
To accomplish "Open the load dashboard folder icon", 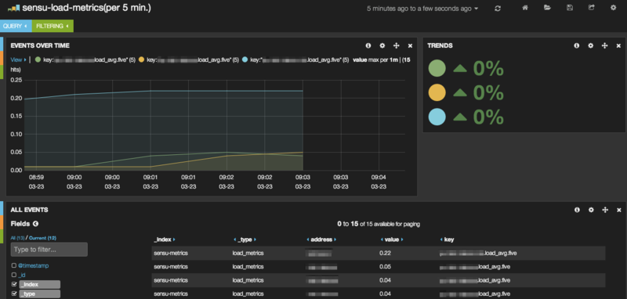I will (x=547, y=8).
